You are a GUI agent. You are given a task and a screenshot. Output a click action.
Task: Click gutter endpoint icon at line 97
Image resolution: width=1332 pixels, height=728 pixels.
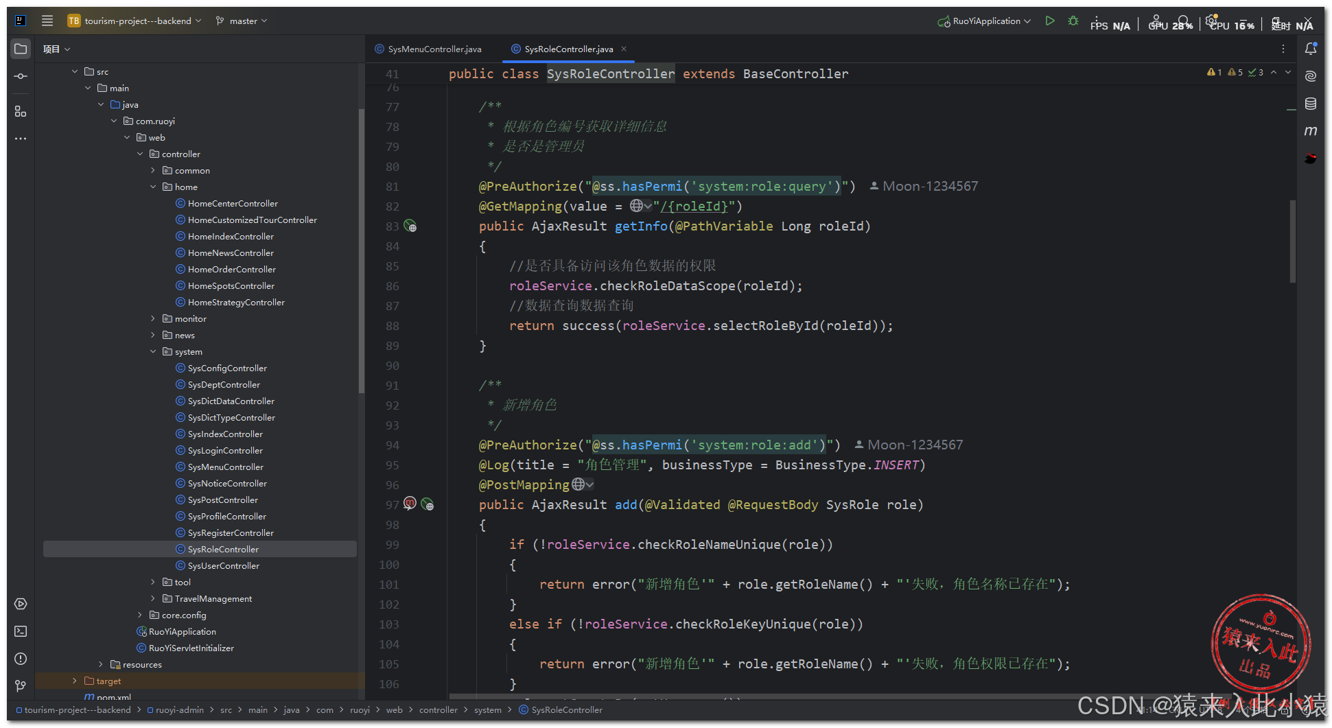point(428,504)
